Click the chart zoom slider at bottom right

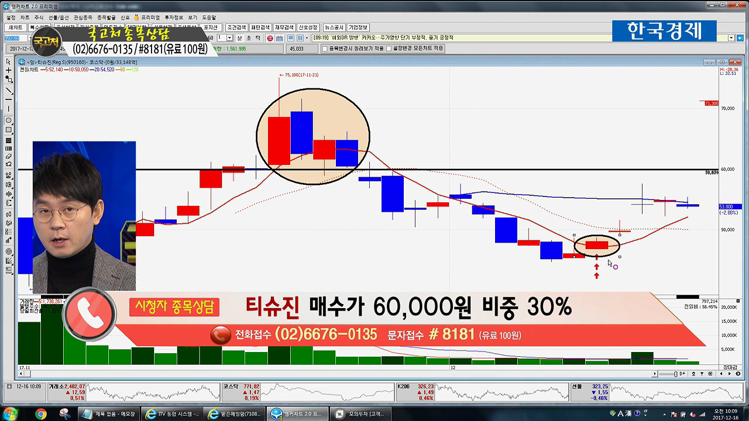pos(675,374)
